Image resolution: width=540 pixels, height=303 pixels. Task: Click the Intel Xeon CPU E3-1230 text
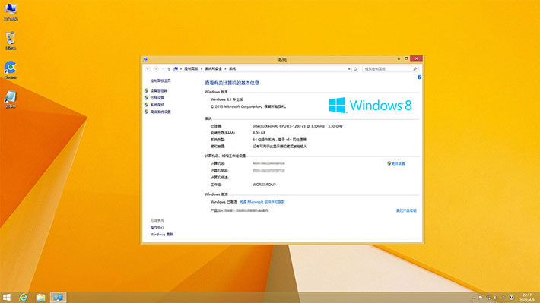(297, 126)
